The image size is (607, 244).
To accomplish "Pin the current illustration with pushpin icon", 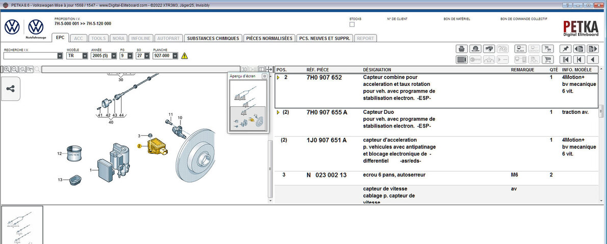I will coord(566,49).
